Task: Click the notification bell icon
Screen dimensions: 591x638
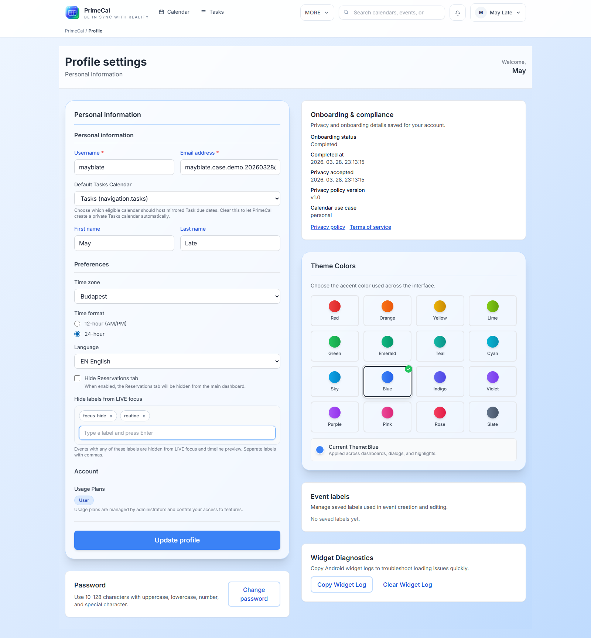Action: click(x=457, y=12)
